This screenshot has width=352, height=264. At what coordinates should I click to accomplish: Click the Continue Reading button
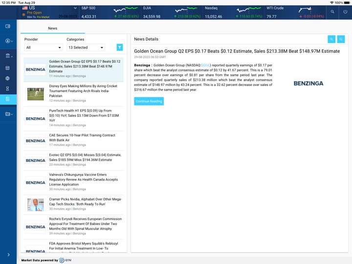click(x=149, y=101)
